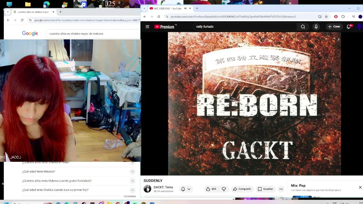Mute the tab via its speaker icon
Screen dimensions: 363x204
pyautogui.click(x=185, y=8)
